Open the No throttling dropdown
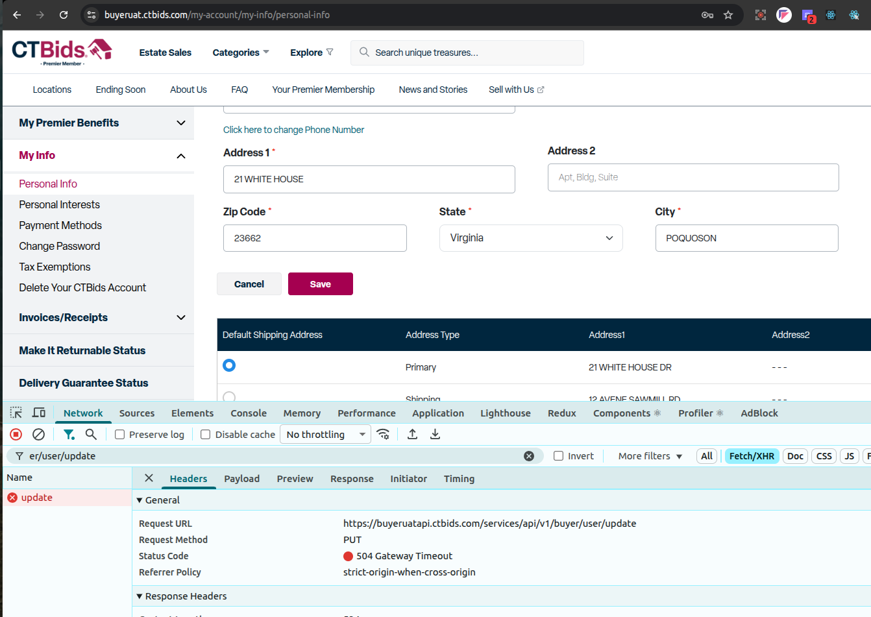The height and width of the screenshot is (617, 871). click(325, 435)
